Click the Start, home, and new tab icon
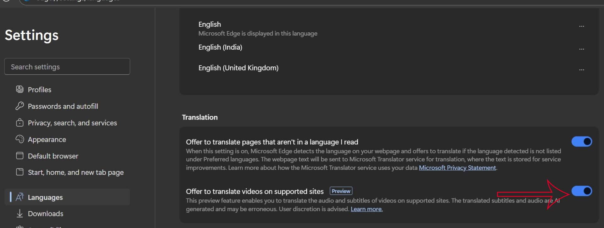This screenshot has width=604, height=228. click(x=20, y=172)
